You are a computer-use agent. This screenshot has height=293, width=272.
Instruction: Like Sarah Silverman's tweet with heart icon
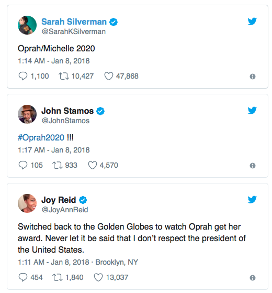108,76
